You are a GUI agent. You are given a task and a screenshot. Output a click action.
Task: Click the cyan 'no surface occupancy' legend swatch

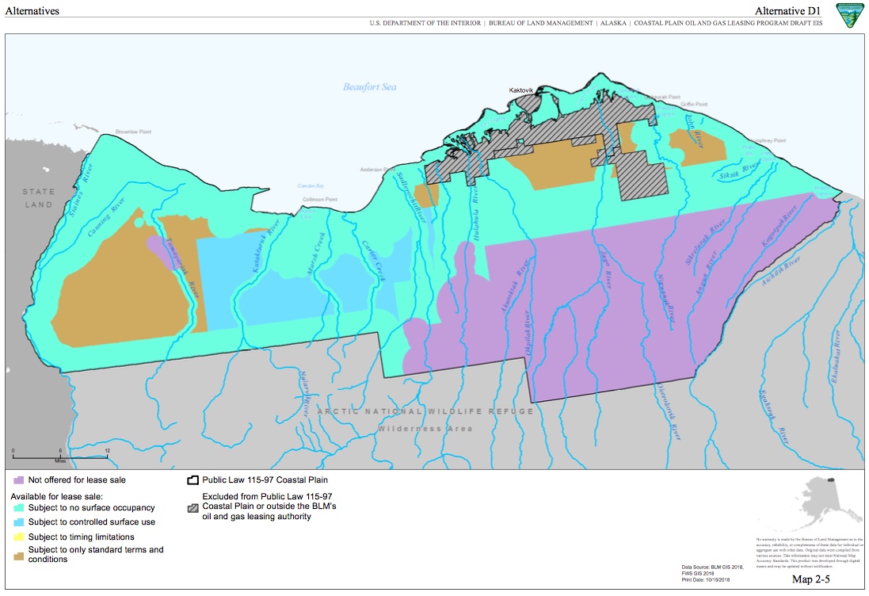pyautogui.click(x=18, y=507)
